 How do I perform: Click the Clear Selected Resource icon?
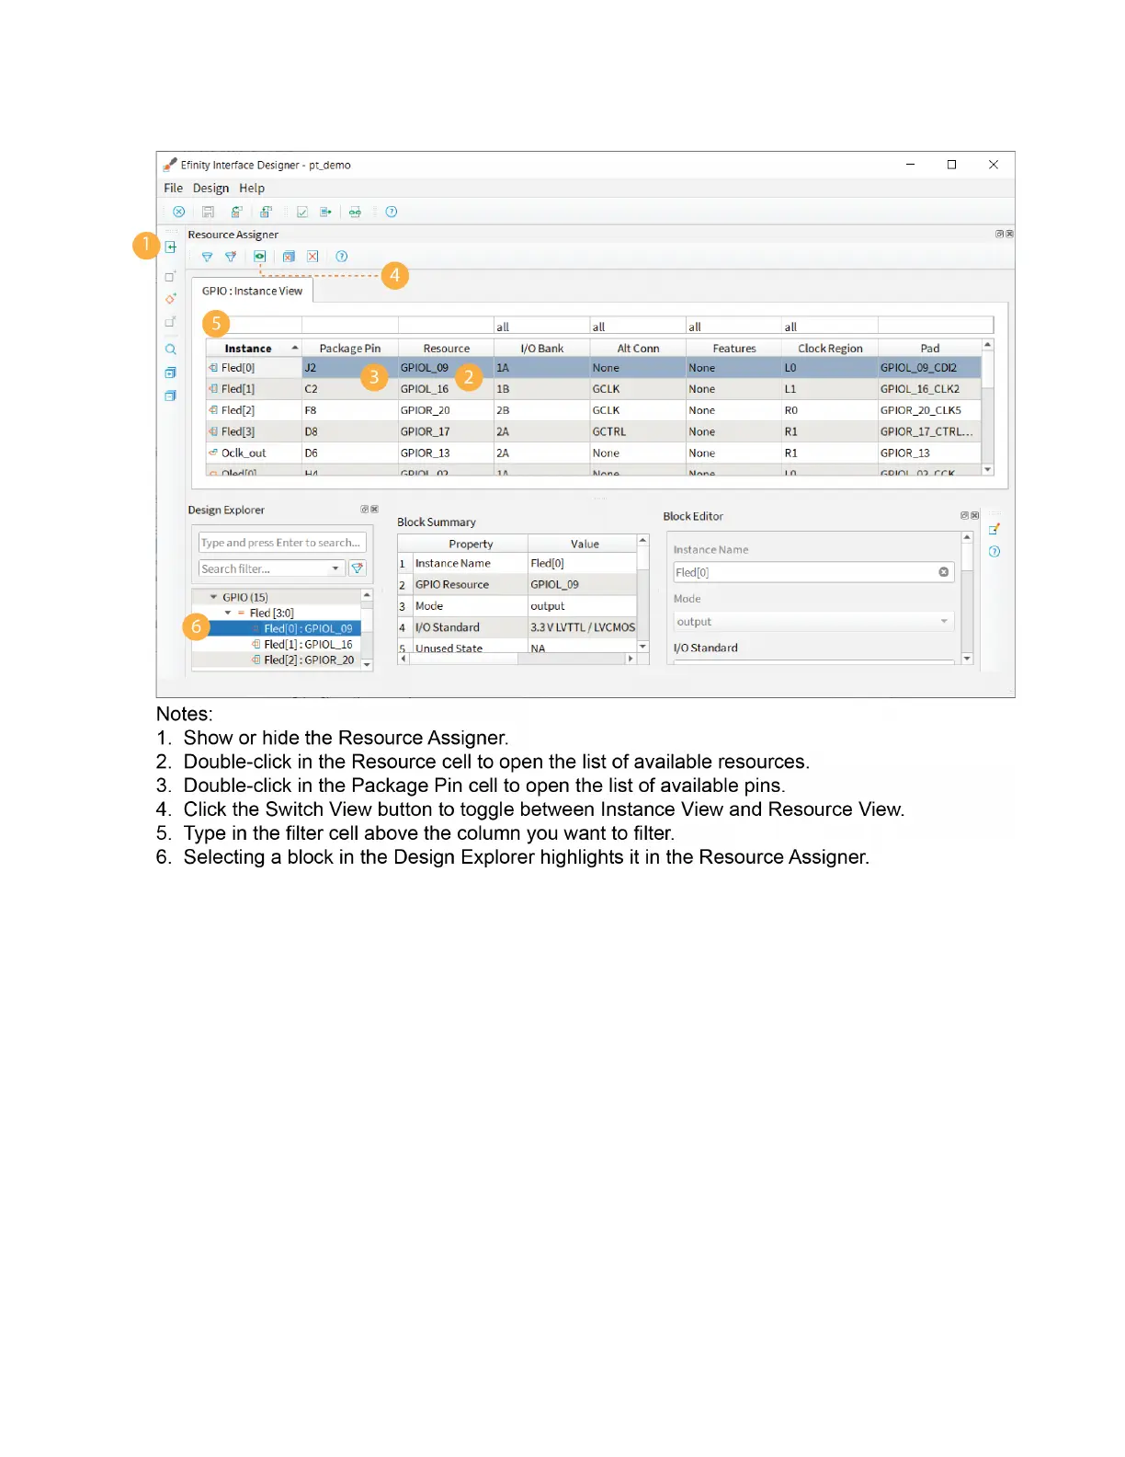click(x=289, y=257)
